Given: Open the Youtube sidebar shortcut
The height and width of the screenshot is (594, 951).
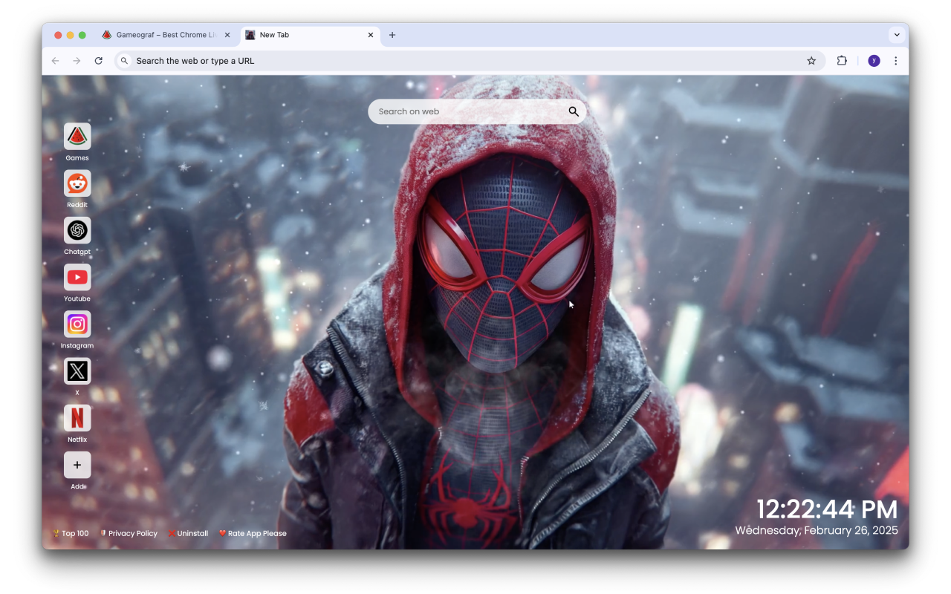Looking at the screenshot, I should [x=77, y=277].
